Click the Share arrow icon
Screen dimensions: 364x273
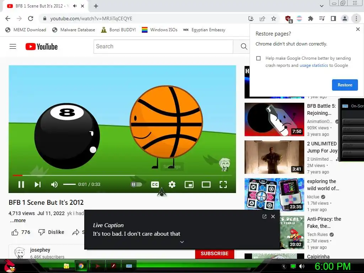[76, 232]
